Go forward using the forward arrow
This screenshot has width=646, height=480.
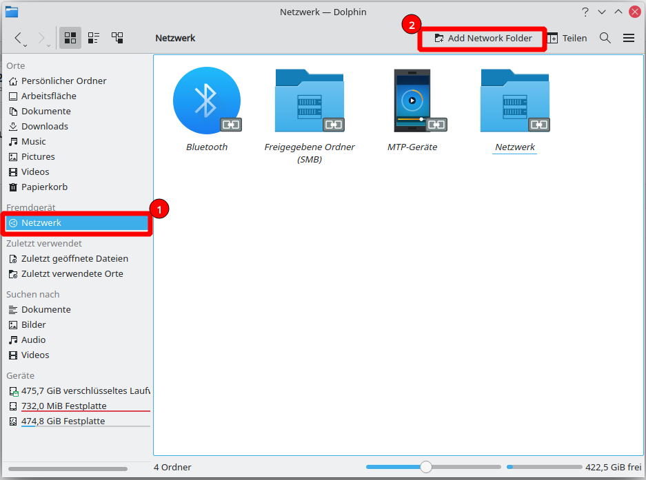tap(41, 38)
